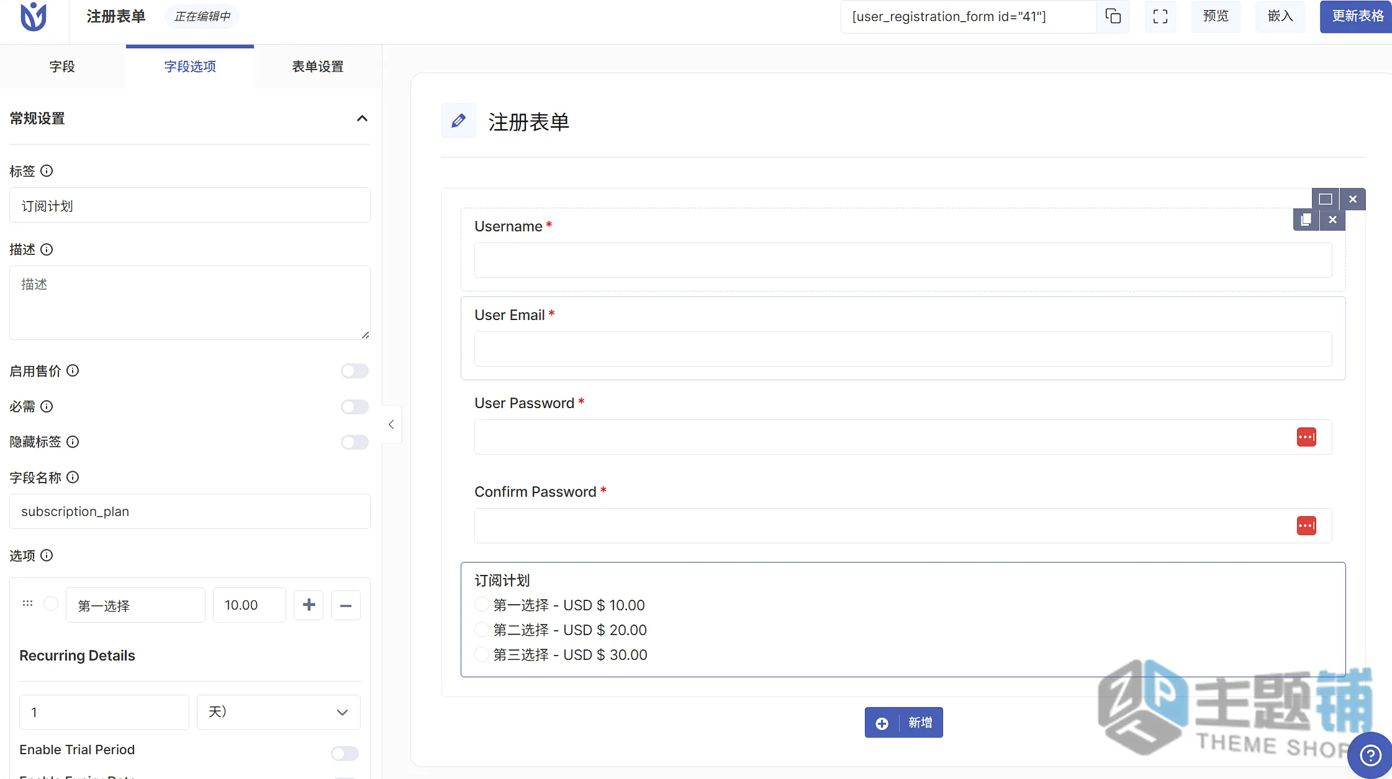1392x779 pixels.
Task: Enable the 启用售价 toggle
Action: 355,371
